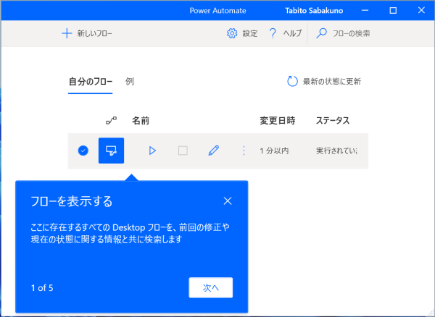Sort by 変更日時 column header
Viewport: 435px width, 317px height.
278,121
